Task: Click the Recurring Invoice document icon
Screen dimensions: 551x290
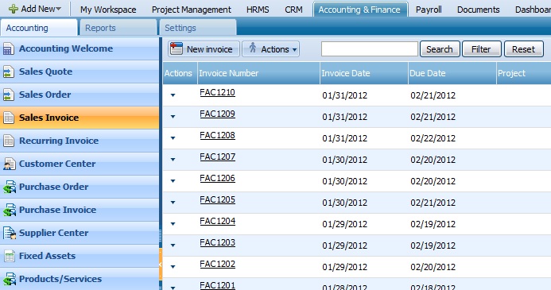Action: 9,141
